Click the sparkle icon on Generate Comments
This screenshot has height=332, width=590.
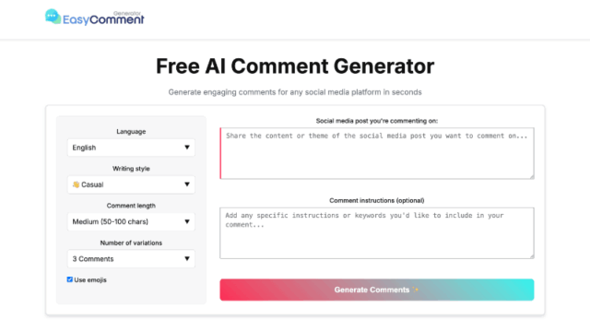pos(416,290)
